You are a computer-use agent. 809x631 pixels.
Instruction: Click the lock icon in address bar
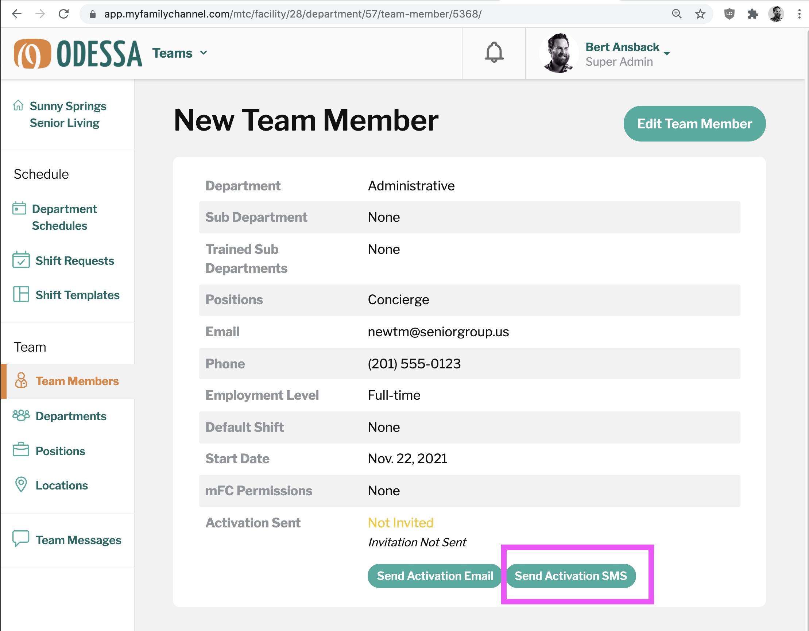point(93,14)
